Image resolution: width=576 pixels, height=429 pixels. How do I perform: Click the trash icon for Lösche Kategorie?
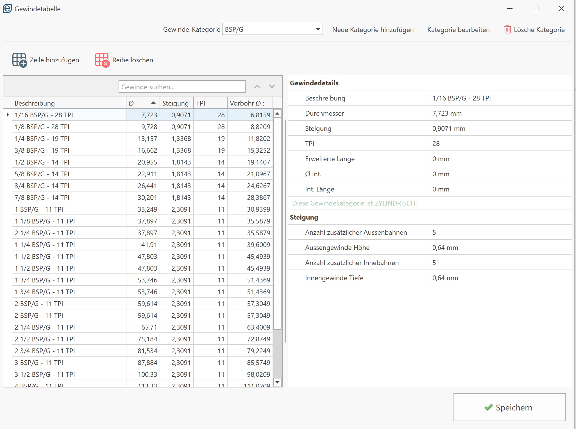coord(507,29)
